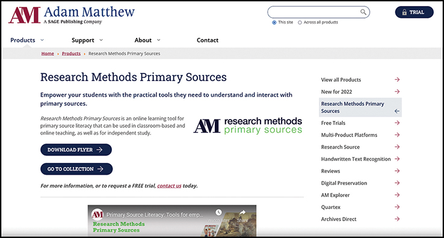Click the Home breadcrumb link
The image size is (444, 238).
point(48,53)
